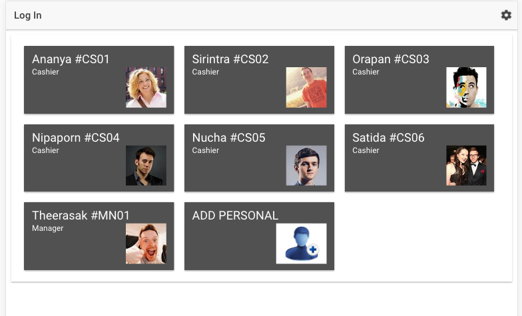Viewport: 522px width, 316px height.
Task: Select the Orapan #CS03 name label
Action: pyautogui.click(x=391, y=59)
